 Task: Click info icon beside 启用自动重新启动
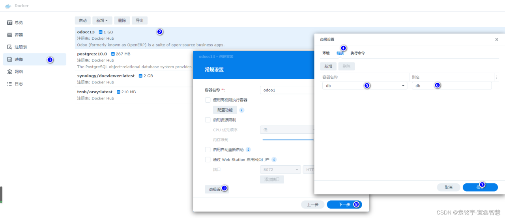tap(248, 150)
